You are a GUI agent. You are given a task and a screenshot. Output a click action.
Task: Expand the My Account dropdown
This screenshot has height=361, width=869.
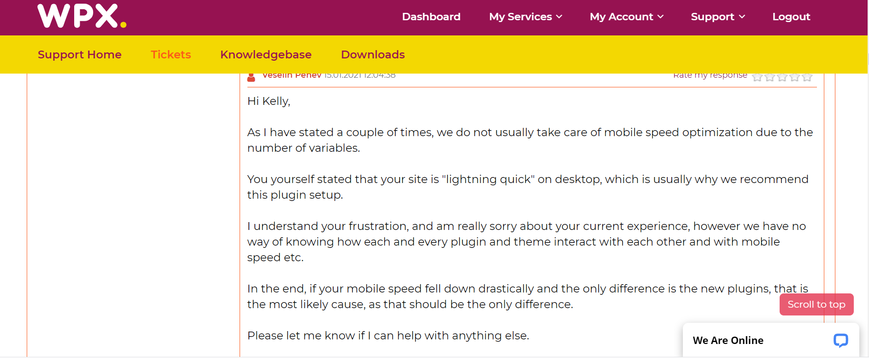point(627,17)
